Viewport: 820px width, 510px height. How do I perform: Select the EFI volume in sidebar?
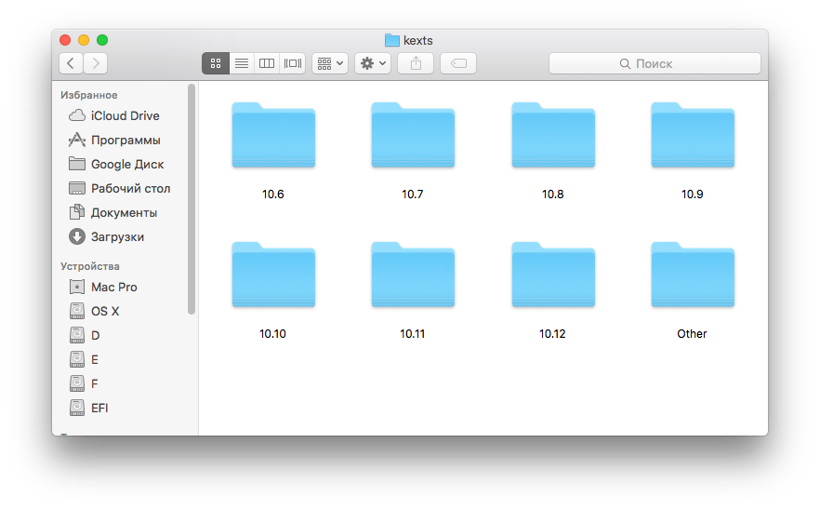99,408
